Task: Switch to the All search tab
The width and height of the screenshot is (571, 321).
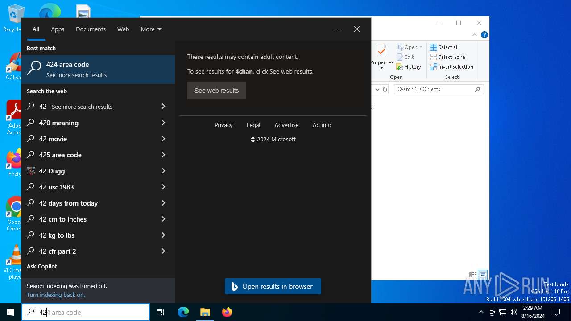Action: [x=36, y=29]
